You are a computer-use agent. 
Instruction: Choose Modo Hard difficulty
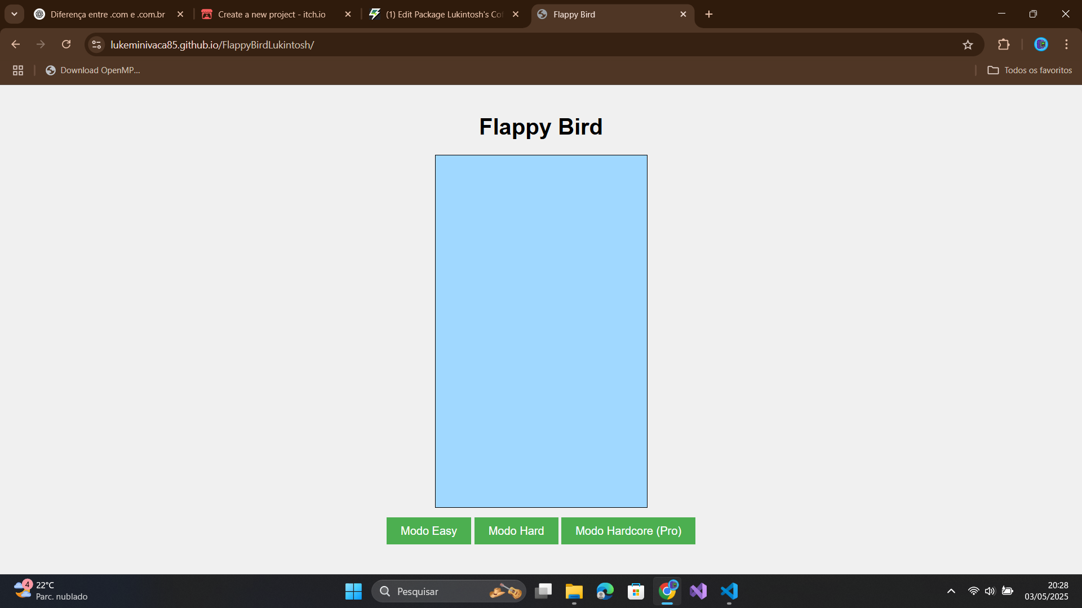(x=516, y=531)
